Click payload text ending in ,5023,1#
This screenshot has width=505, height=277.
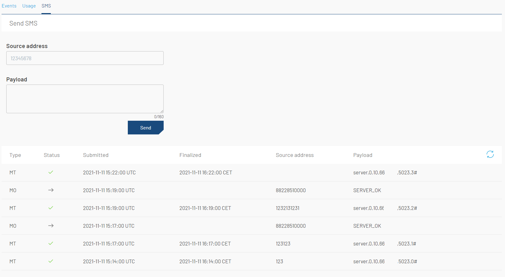(385, 244)
